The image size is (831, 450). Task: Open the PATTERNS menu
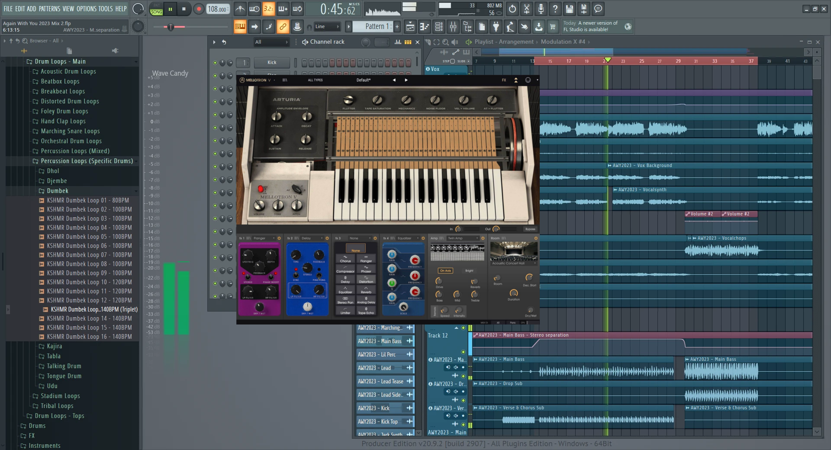[49, 9]
